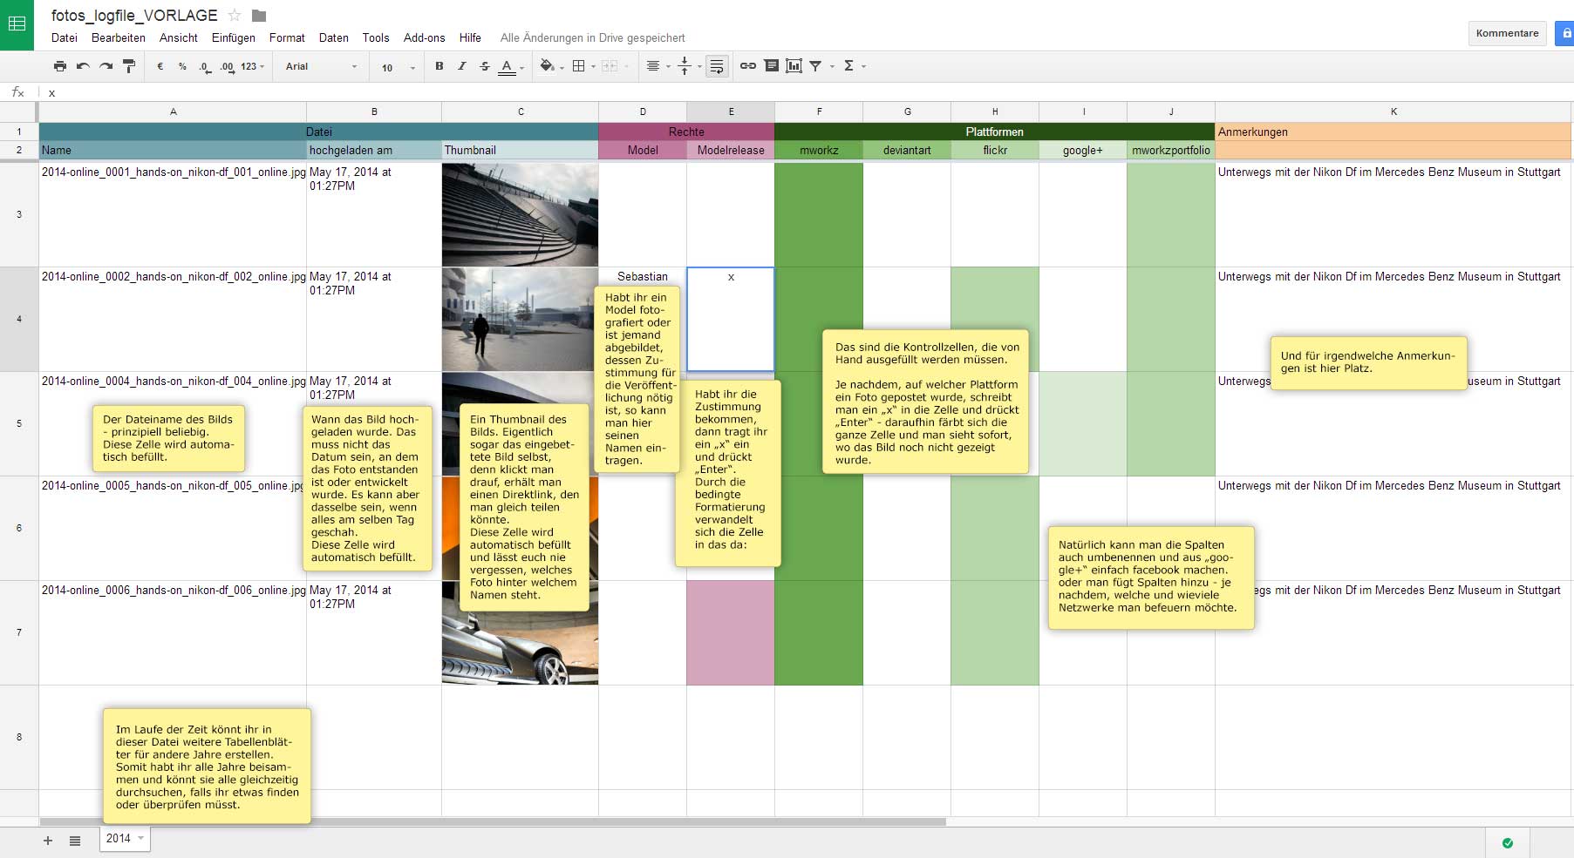Open the 2014 sheet tab menu
Screen dimensions: 1574x858
pyautogui.click(x=141, y=838)
